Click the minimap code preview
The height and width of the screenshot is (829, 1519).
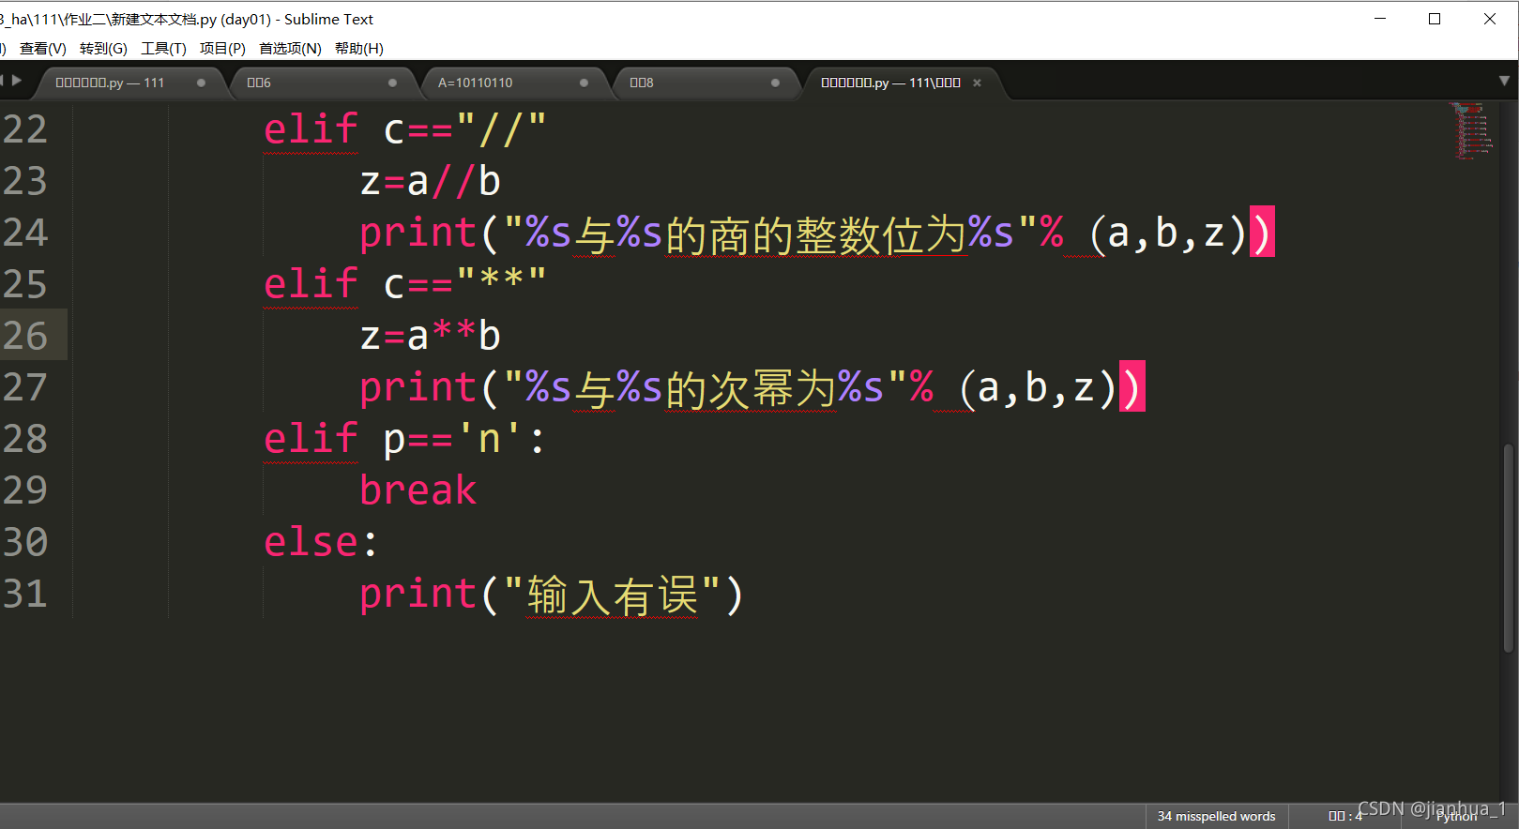(x=1471, y=131)
